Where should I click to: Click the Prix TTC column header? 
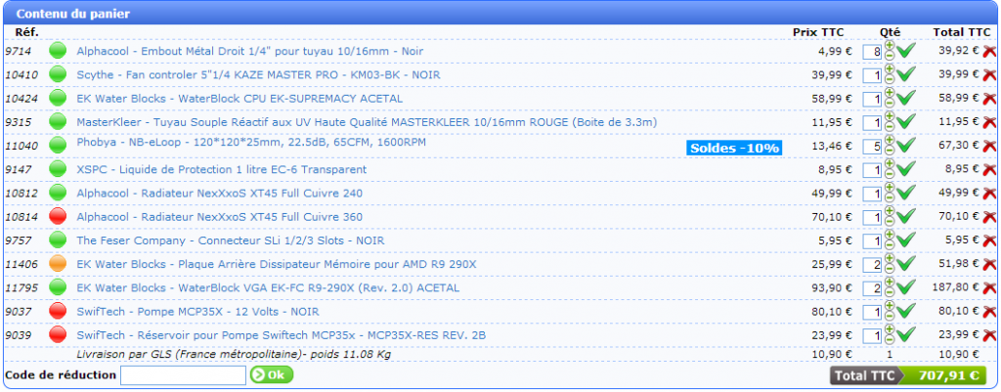coord(818,32)
